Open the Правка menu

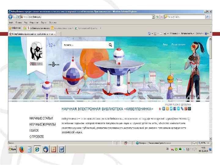[19, 23]
